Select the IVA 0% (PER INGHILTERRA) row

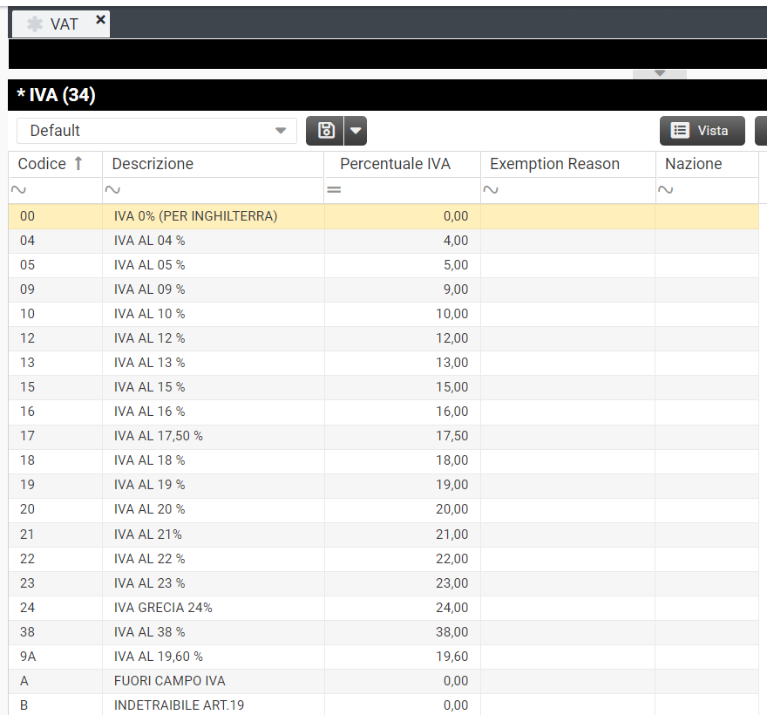[195, 216]
